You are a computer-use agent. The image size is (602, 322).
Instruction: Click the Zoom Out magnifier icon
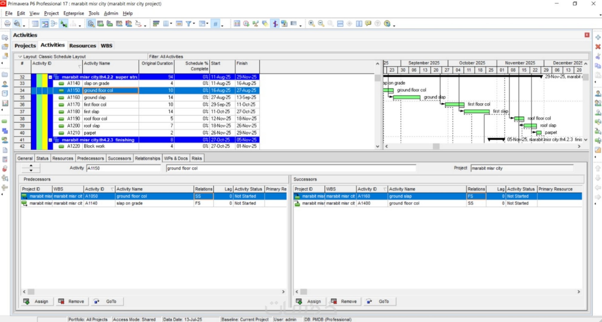coord(321,24)
